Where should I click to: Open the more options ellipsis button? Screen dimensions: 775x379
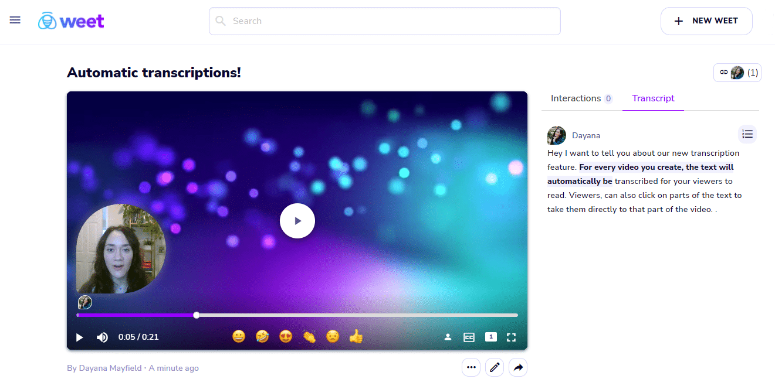point(471,367)
